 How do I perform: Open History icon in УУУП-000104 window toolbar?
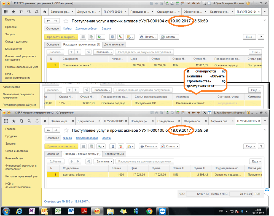click(21, 12)
